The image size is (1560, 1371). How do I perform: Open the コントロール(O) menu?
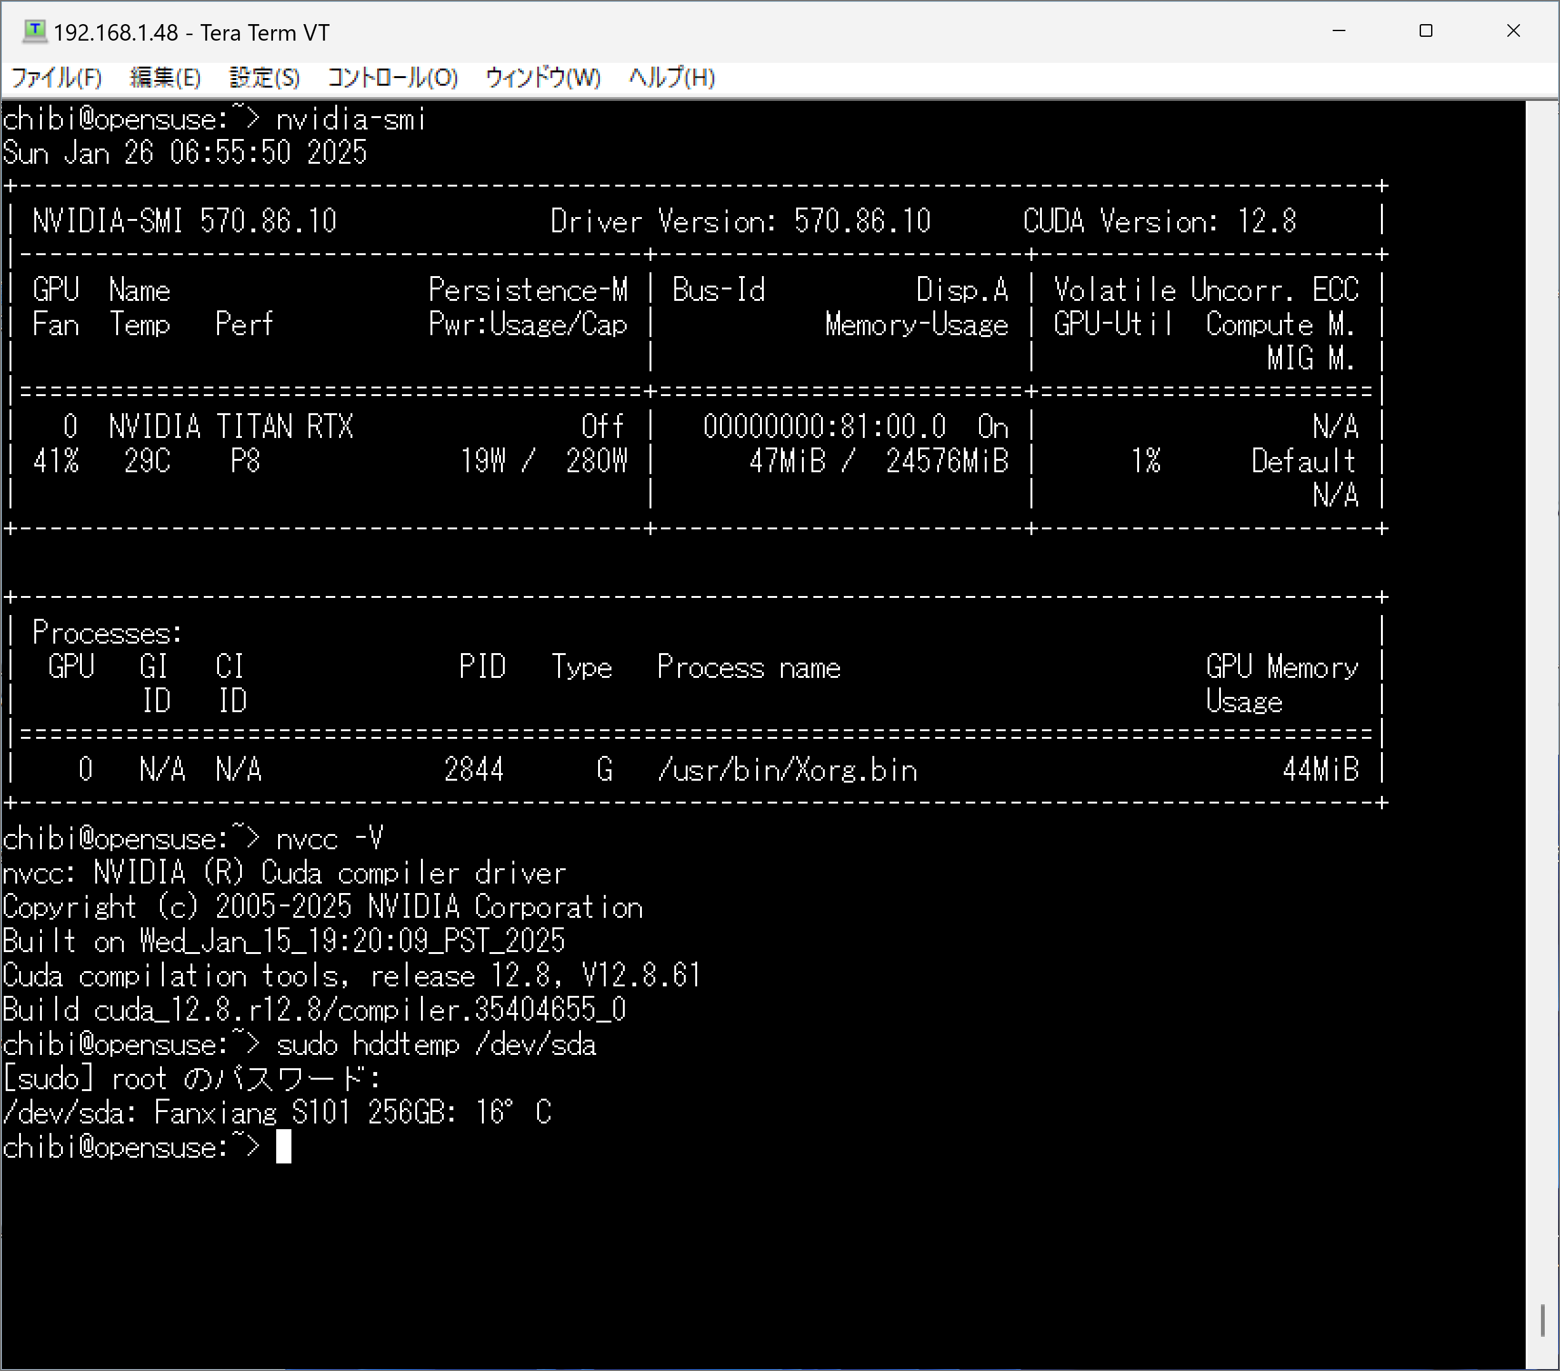point(392,78)
